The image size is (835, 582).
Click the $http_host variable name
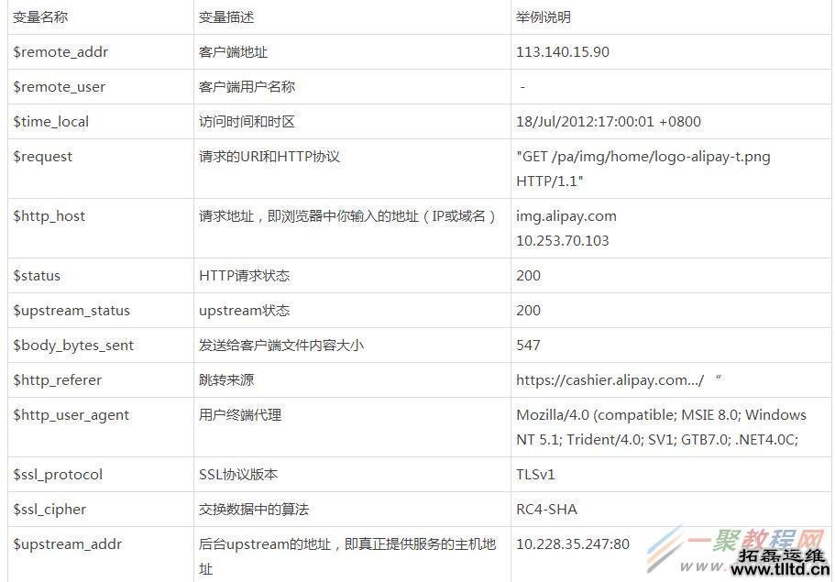click(48, 216)
